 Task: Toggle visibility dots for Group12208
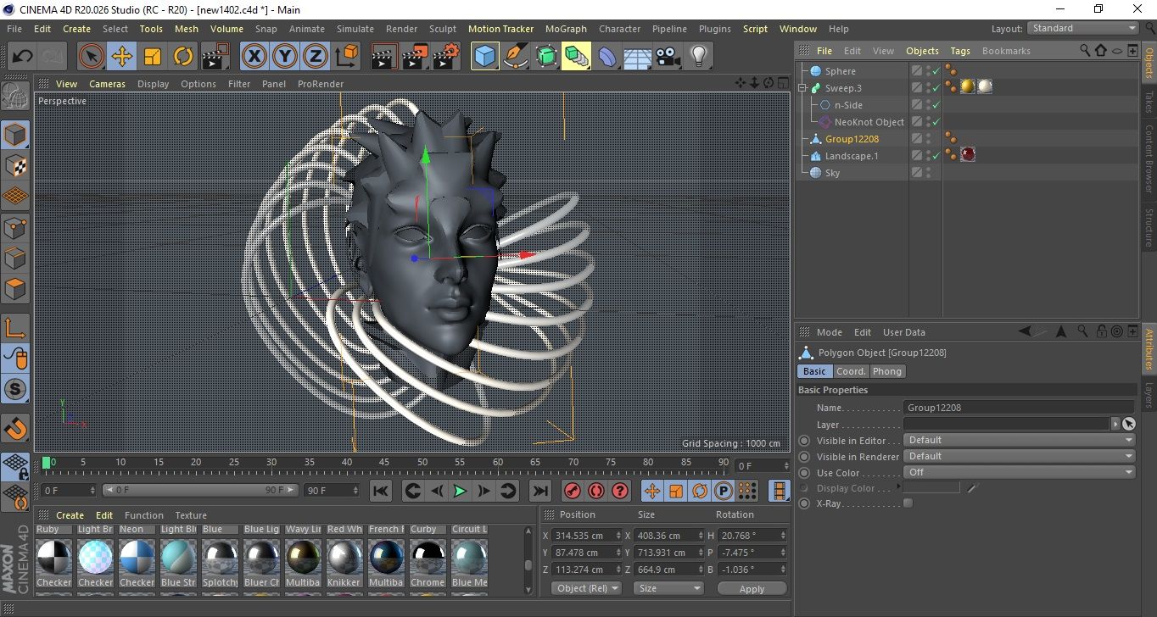(x=929, y=139)
